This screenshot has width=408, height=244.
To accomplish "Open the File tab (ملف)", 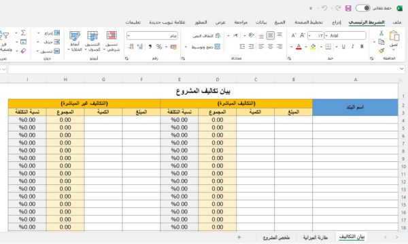I will tap(397, 22).
